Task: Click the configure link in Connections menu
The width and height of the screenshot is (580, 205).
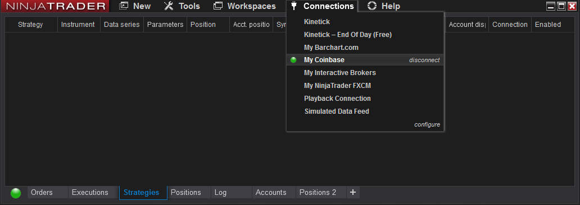Action: click(427, 124)
